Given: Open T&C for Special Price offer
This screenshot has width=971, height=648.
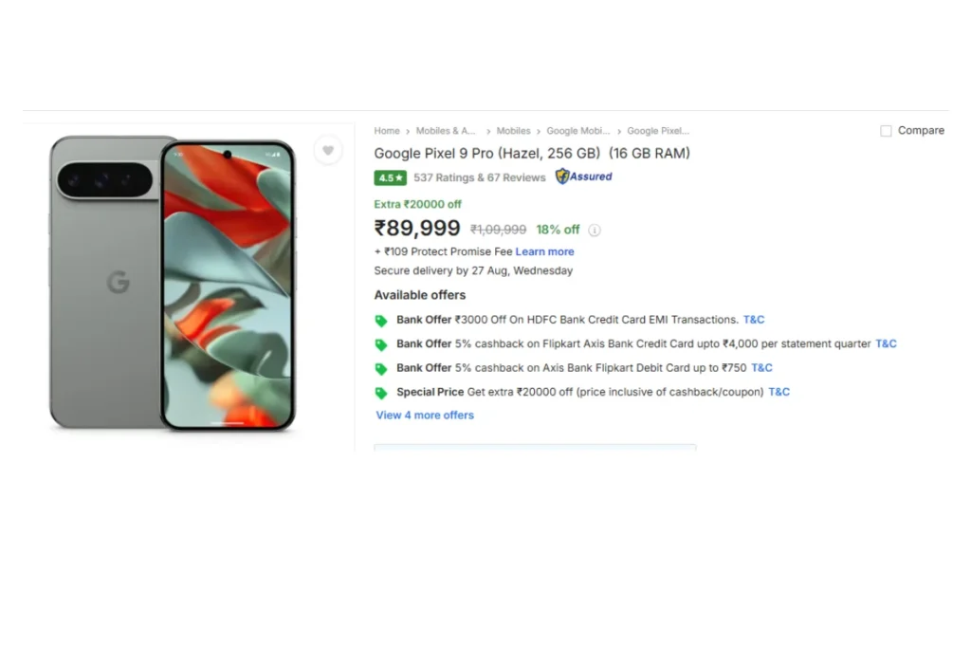Looking at the screenshot, I should point(779,392).
